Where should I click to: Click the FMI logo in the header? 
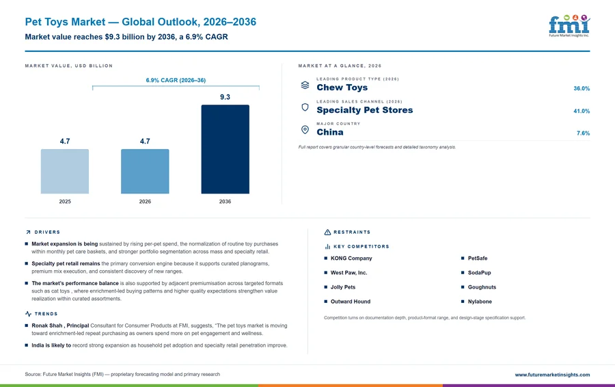569,26
